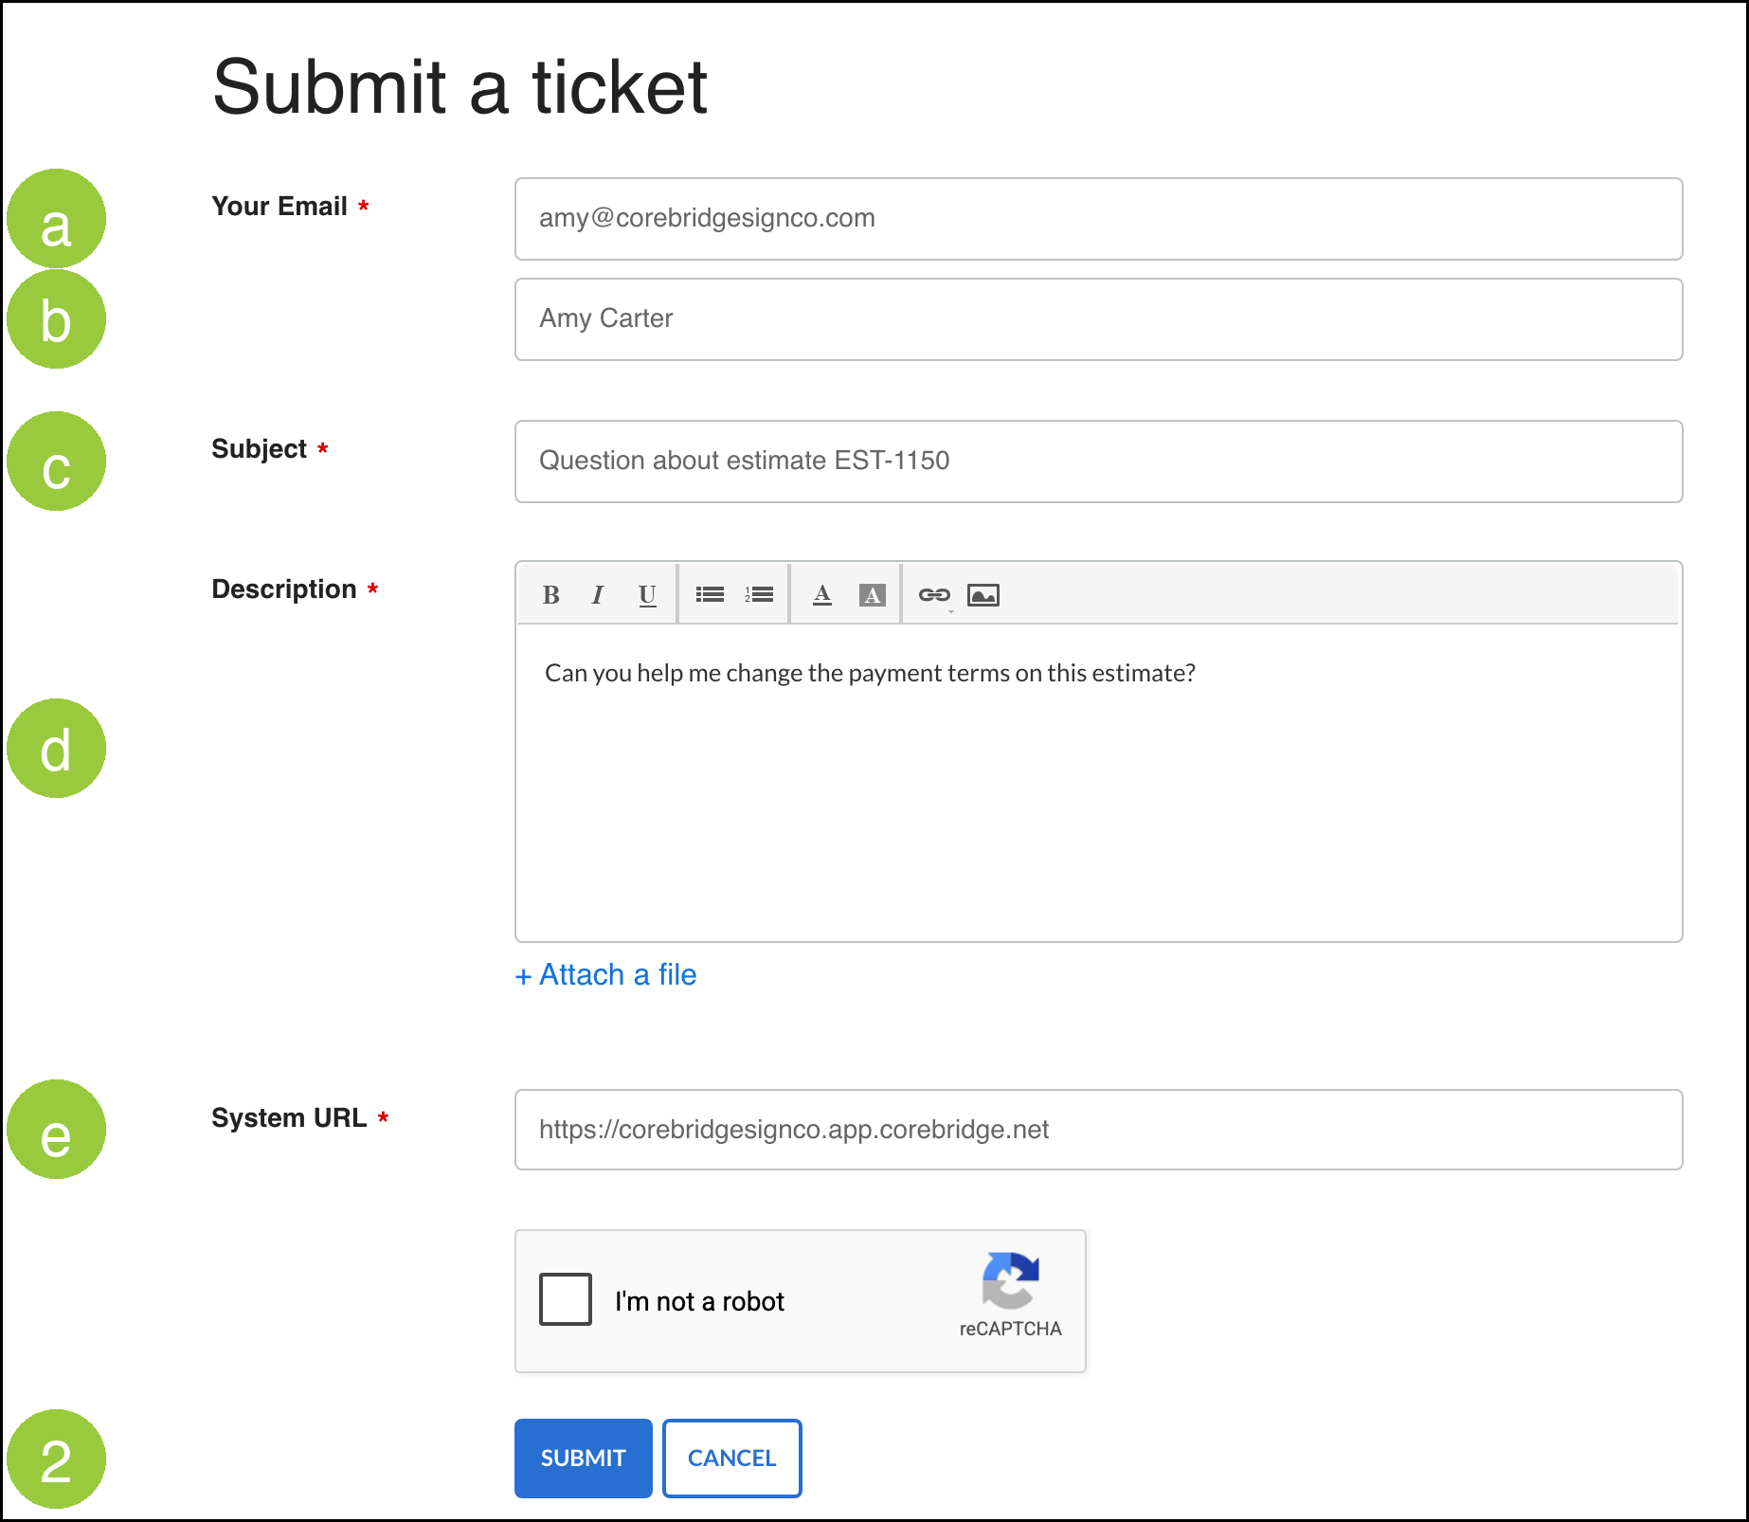The width and height of the screenshot is (1749, 1522).
Task: Click the Amy Carter name field
Action: coord(1099,319)
